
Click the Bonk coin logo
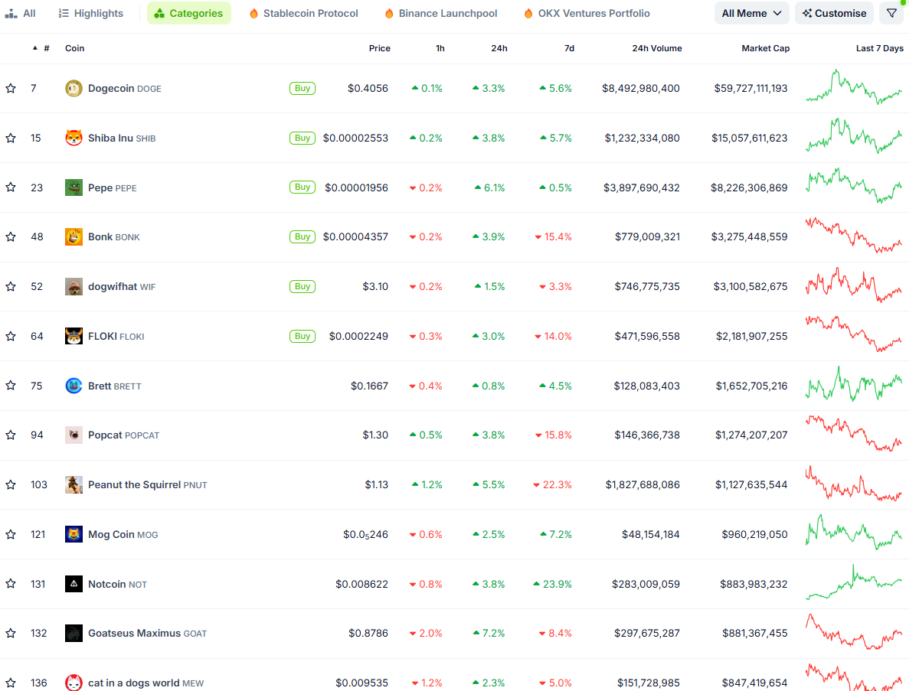click(x=74, y=237)
